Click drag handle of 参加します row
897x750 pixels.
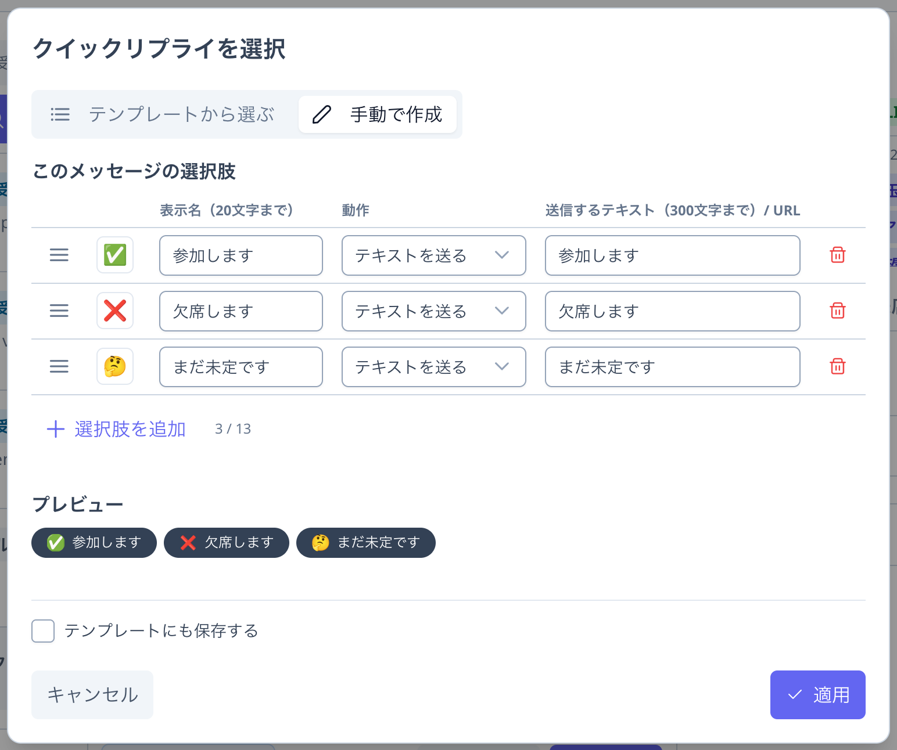point(59,255)
